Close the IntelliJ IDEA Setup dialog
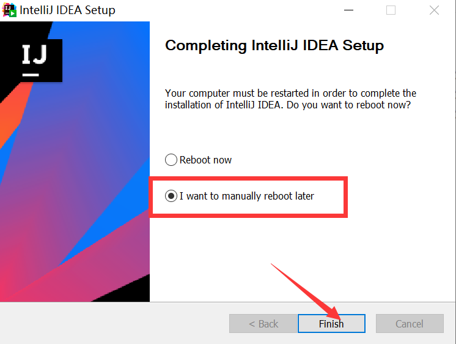This screenshot has height=344, width=456. pyautogui.click(x=434, y=10)
